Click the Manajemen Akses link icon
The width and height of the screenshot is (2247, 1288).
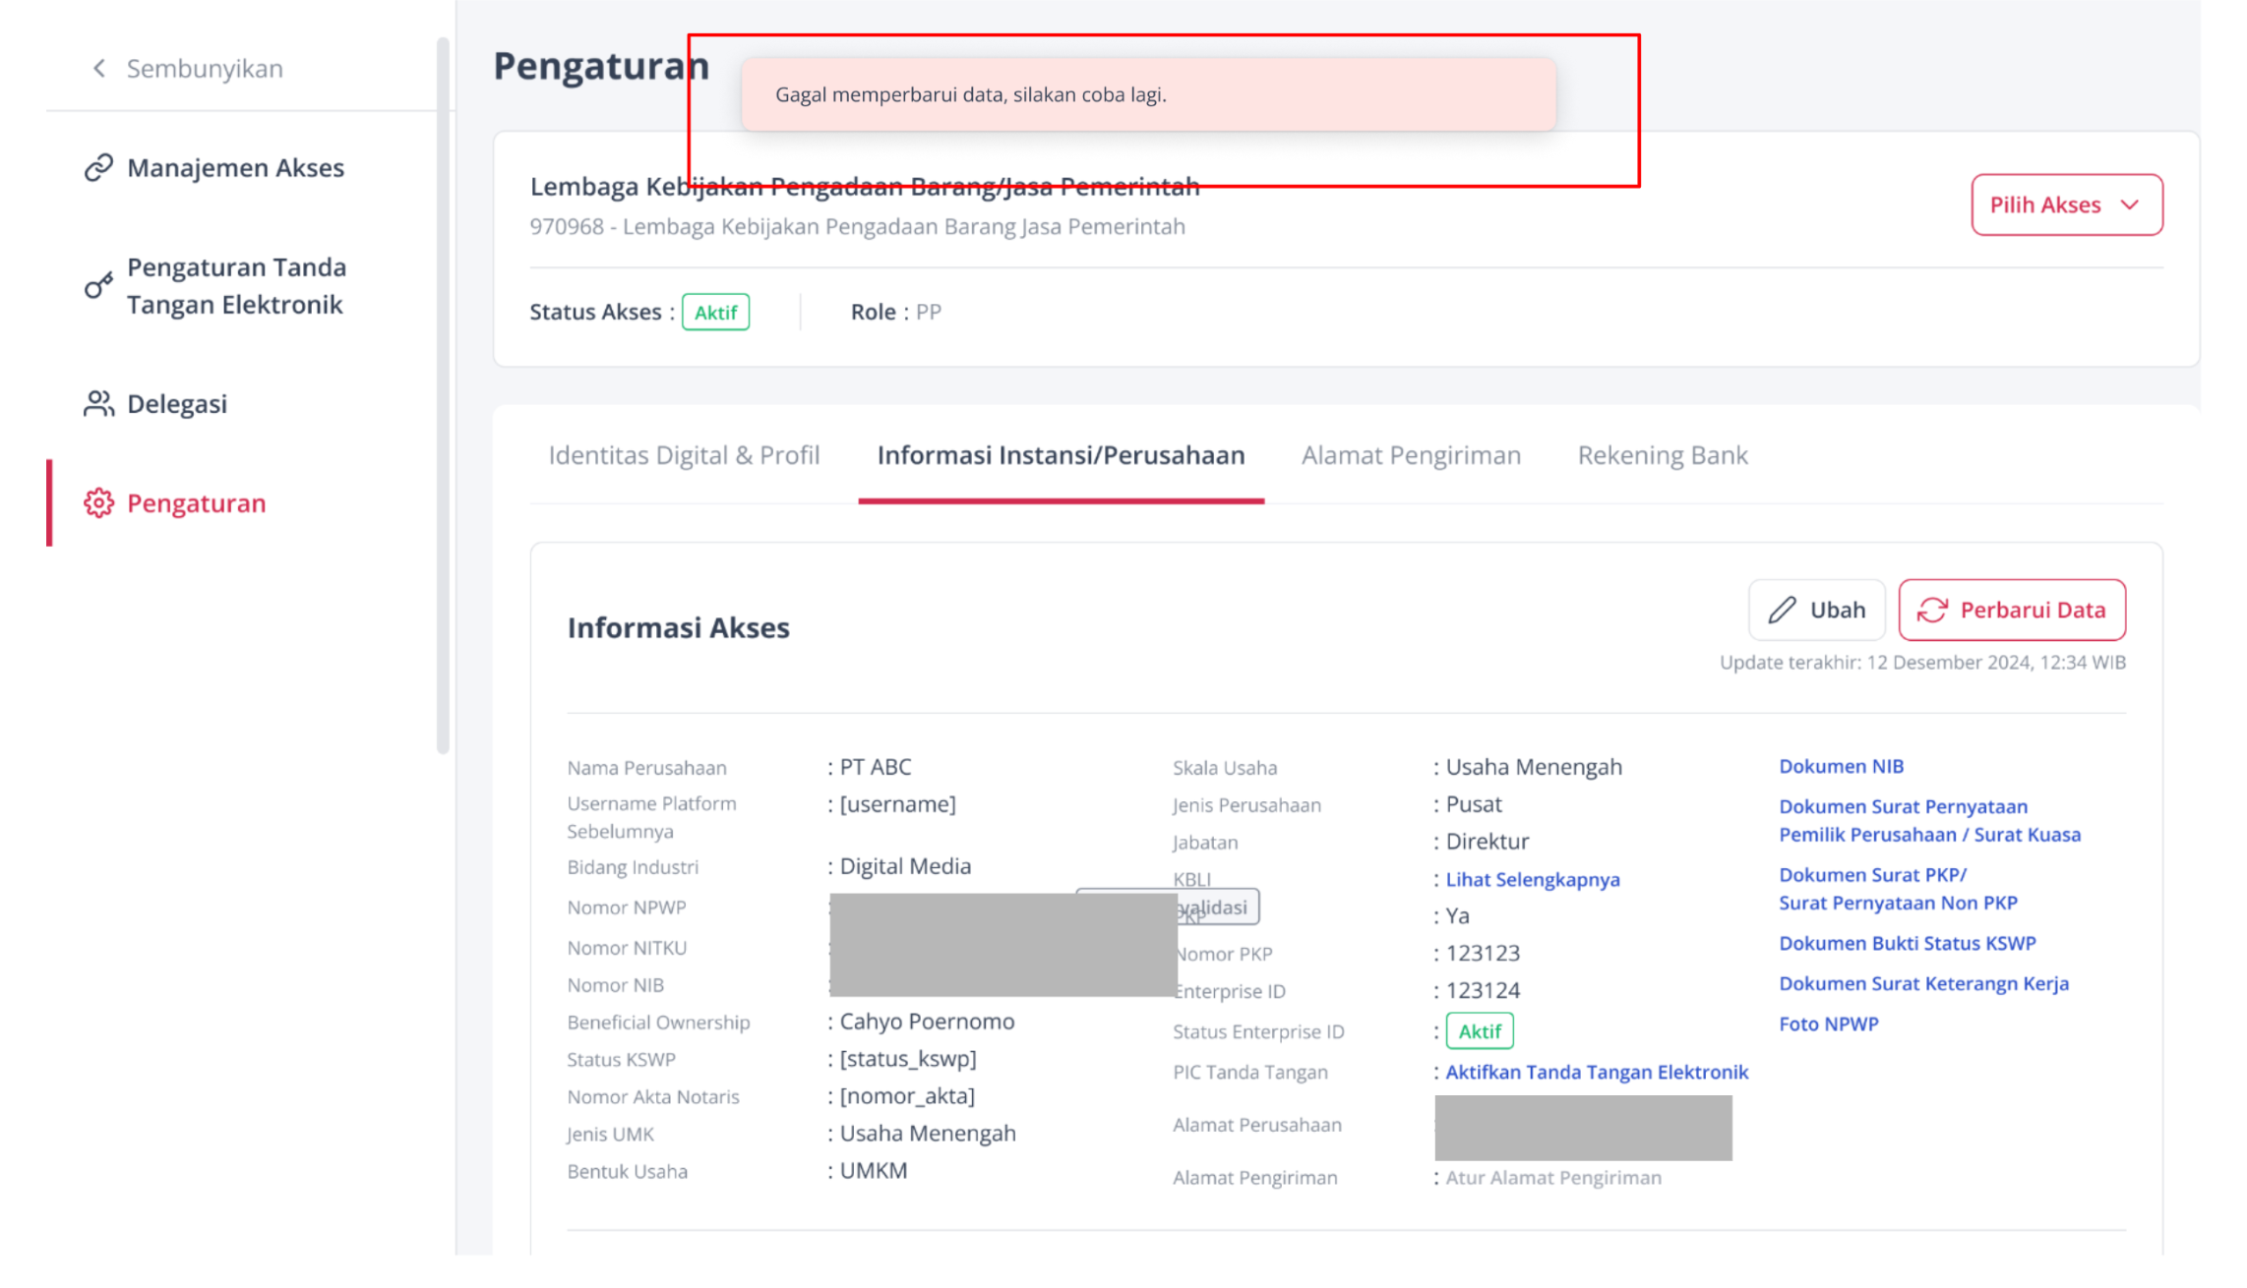[98, 168]
